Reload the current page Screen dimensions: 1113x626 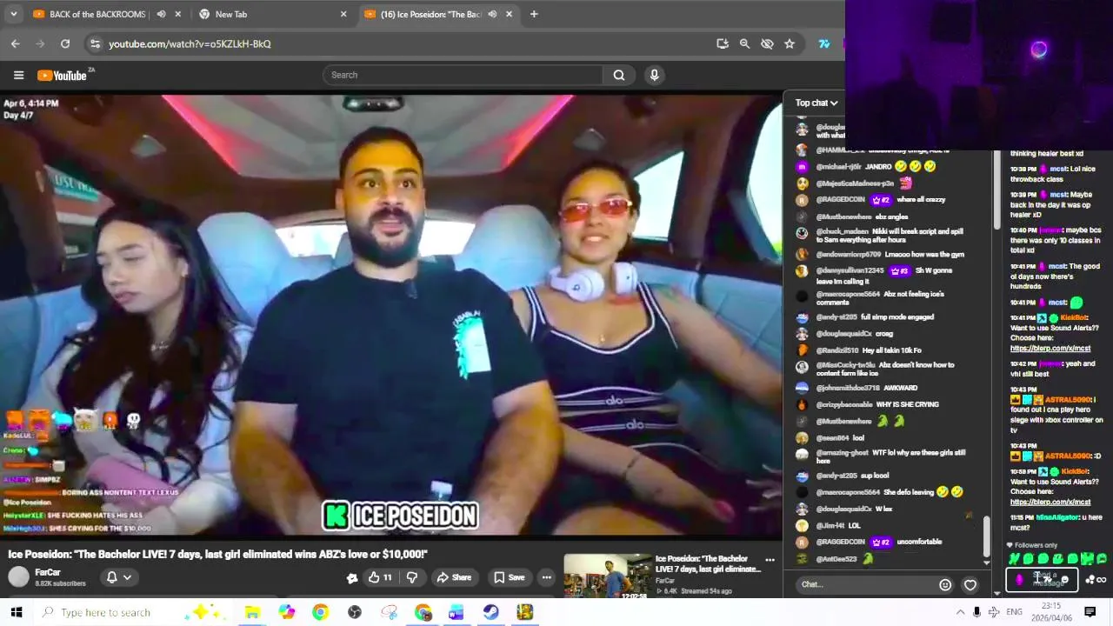[x=65, y=43]
